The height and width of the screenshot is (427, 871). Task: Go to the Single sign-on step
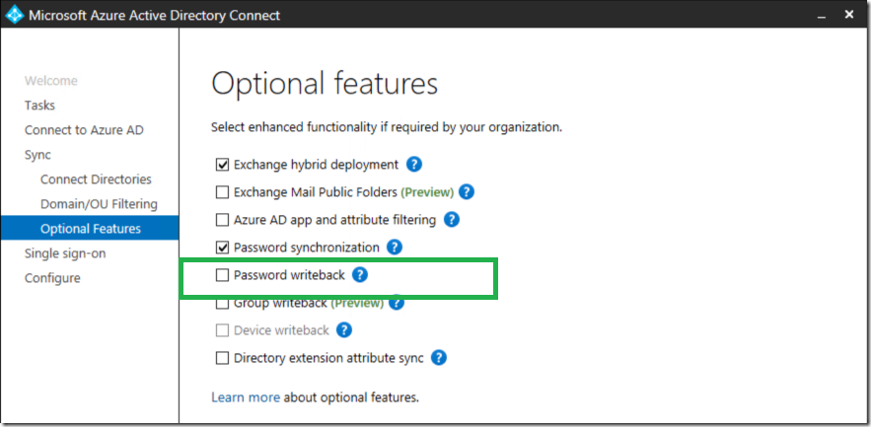pos(65,253)
